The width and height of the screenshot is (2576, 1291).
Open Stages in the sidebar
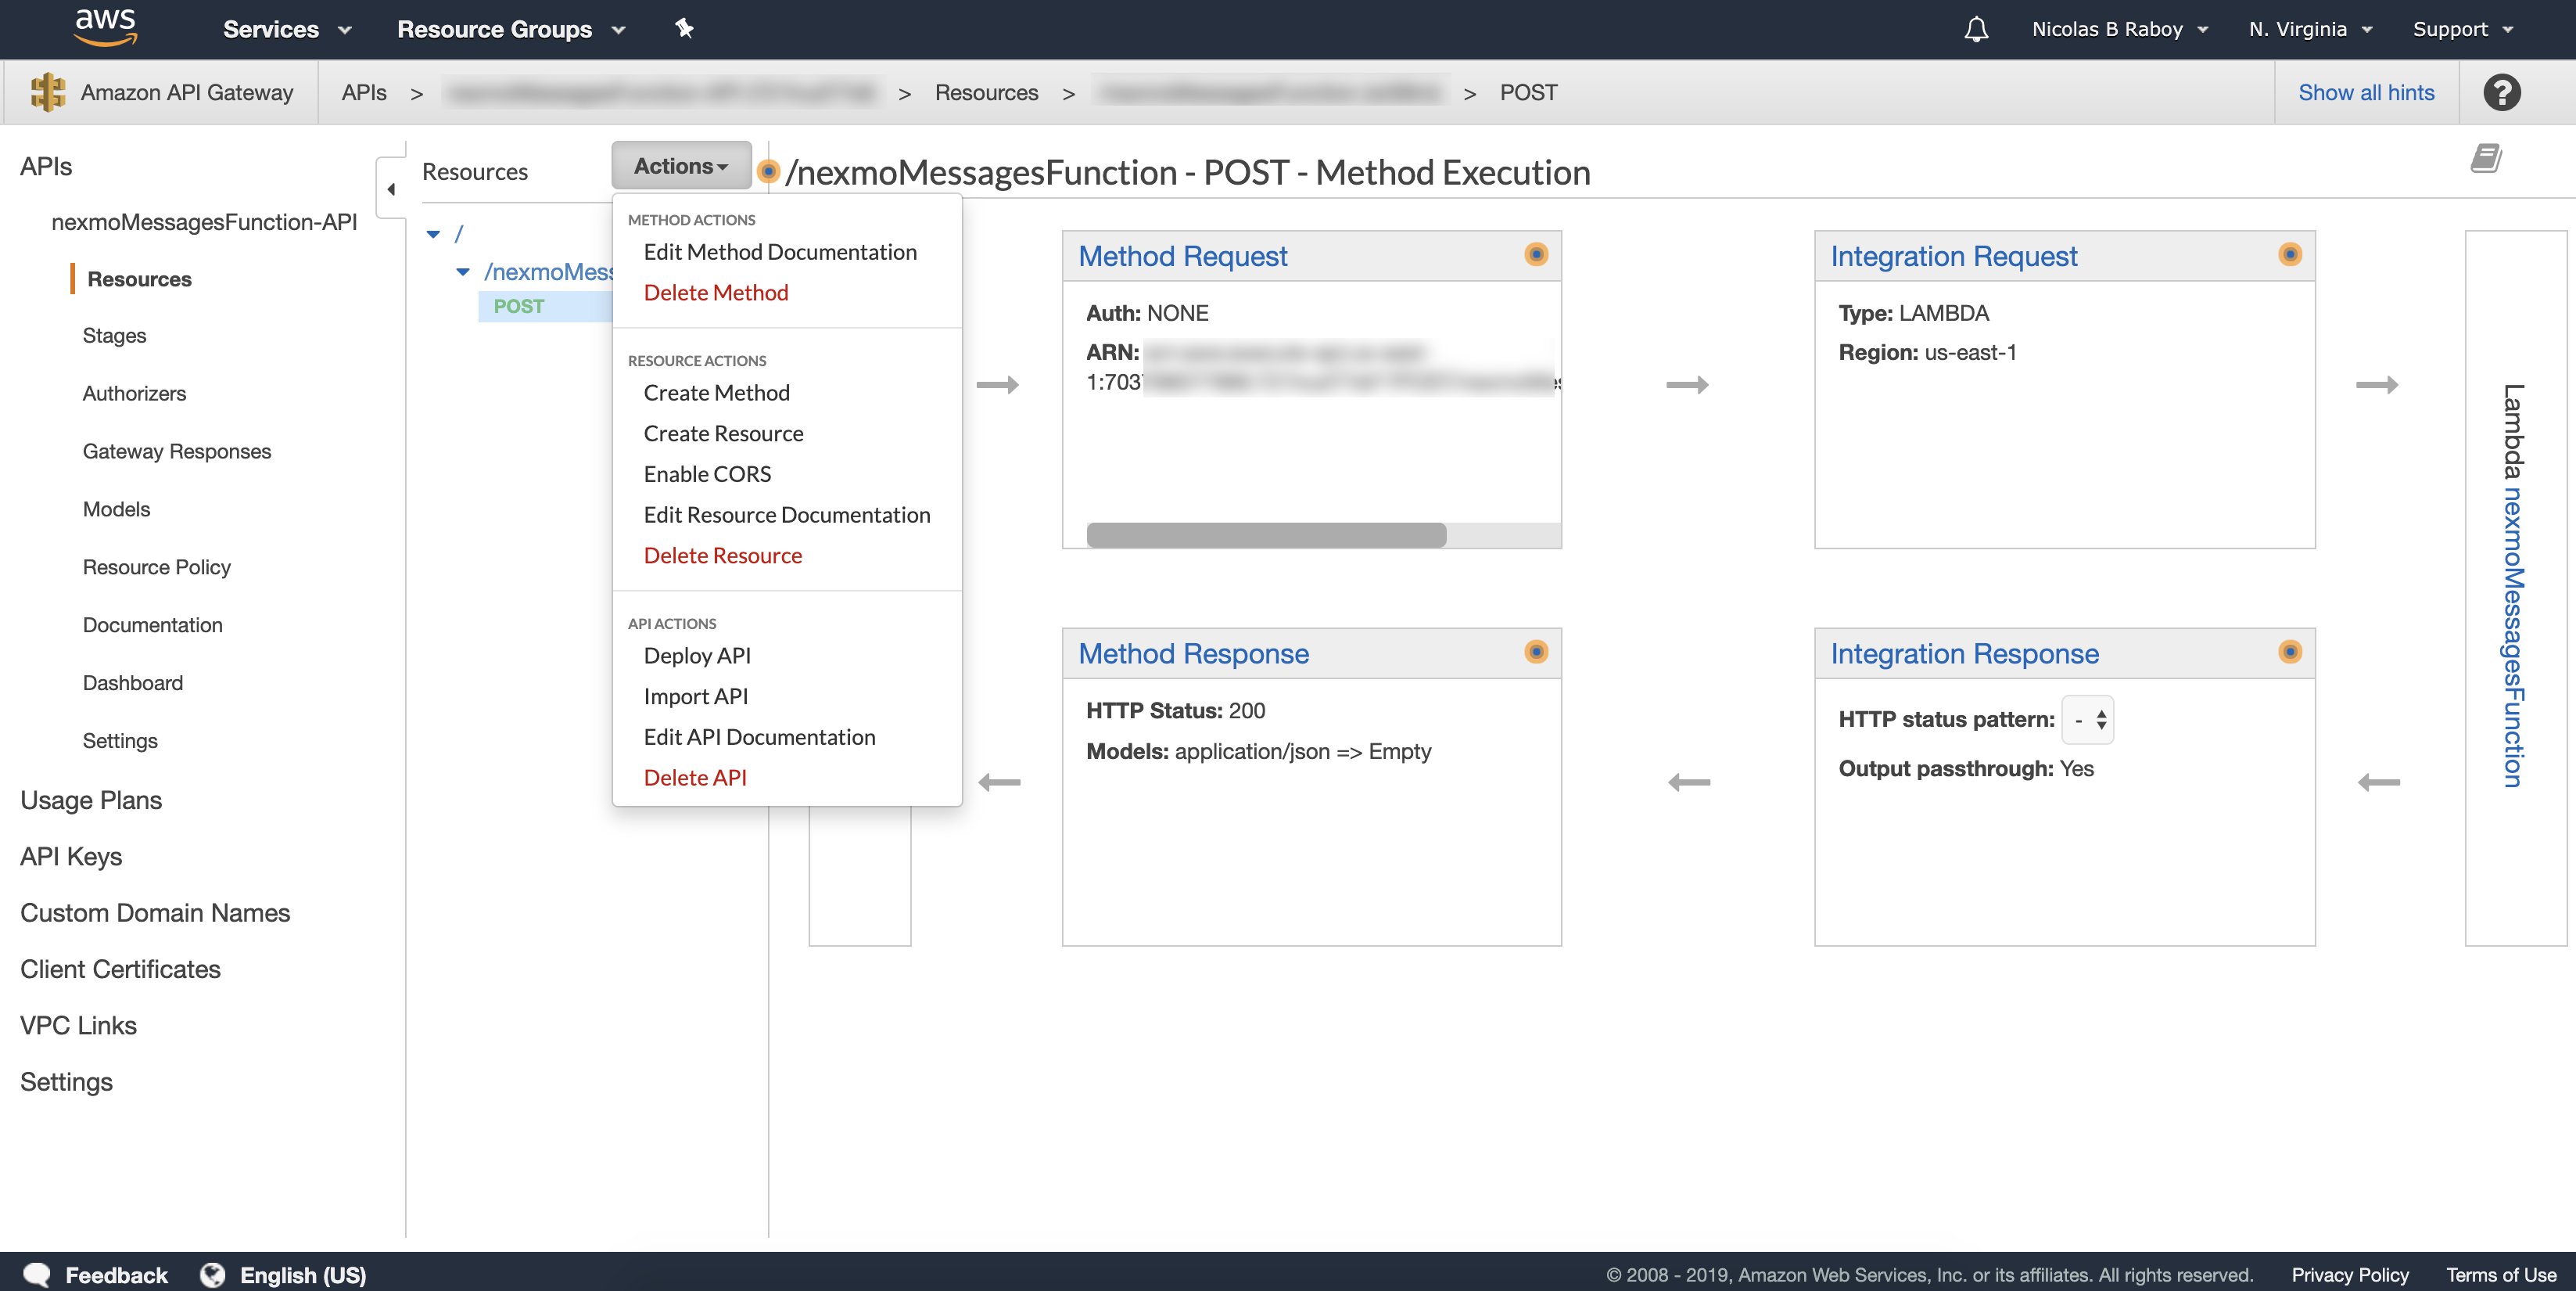pyautogui.click(x=115, y=335)
